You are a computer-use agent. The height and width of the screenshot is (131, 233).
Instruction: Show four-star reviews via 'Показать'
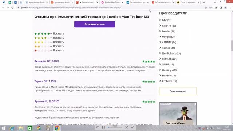(58, 38)
